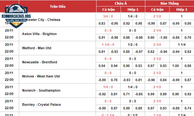194x116 pixels.
Task: Click 1.00 first-half odds for Newcastle - Brentford
Action: (175, 66)
